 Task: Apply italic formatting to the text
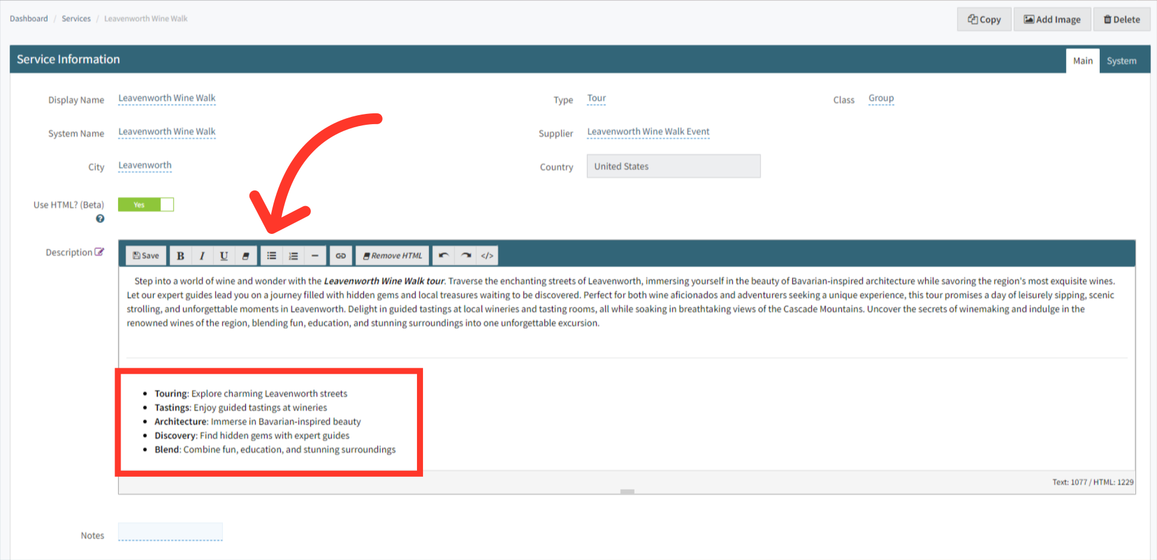coord(202,256)
